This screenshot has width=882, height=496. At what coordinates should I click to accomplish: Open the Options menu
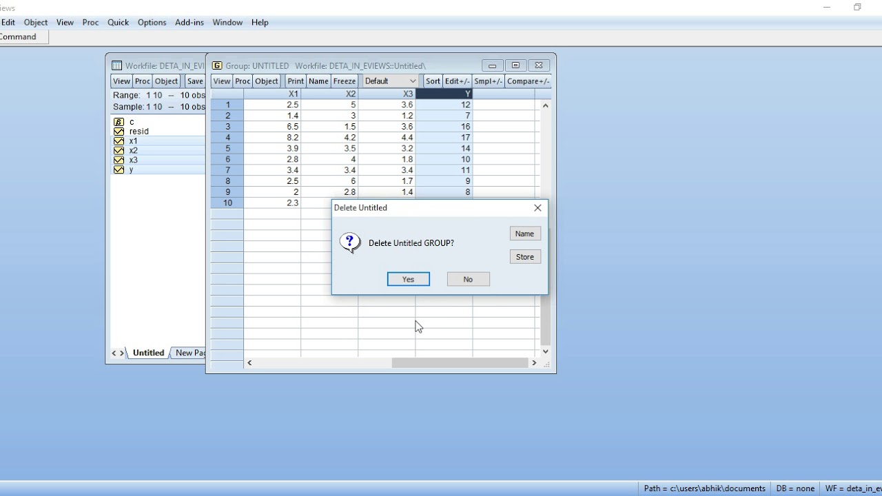(x=152, y=22)
